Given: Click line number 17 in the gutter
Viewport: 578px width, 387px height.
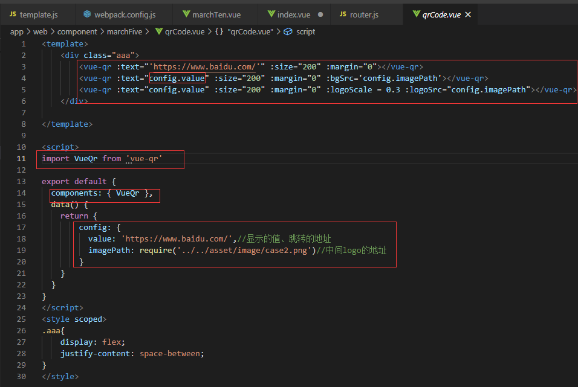Looking at the screenshot, I should point(21,228).
